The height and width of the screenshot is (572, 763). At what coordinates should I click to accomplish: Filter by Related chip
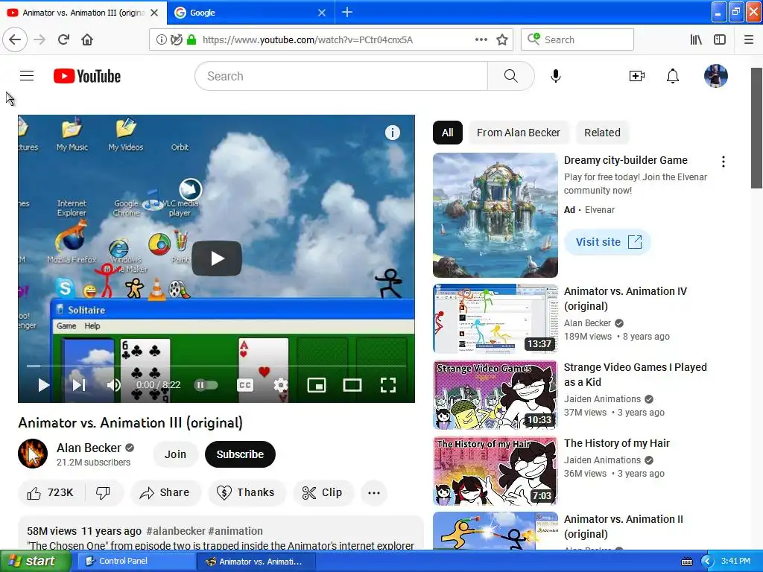coord(602,133)
